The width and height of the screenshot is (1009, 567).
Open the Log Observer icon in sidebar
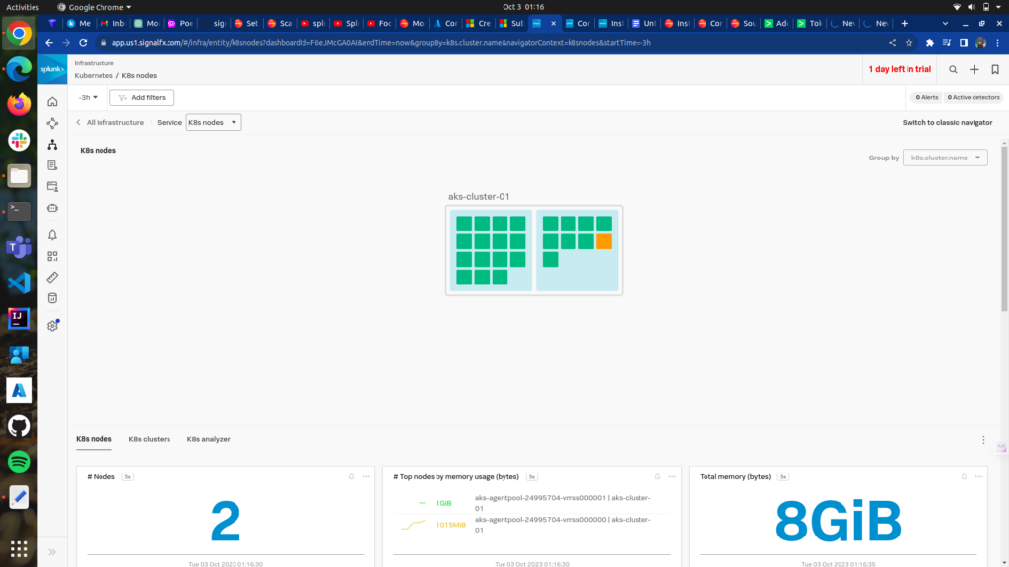tap(52, 165)
